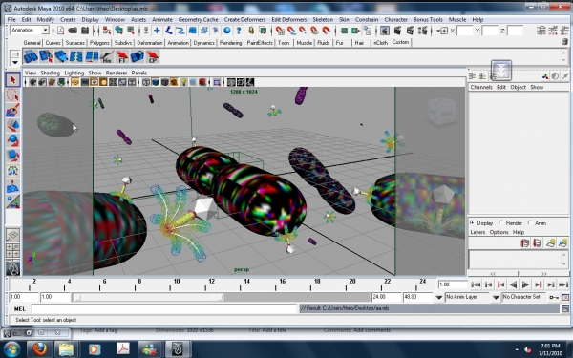This screenshot has width=573, height=358.
Task: Open Script Editor icon at command line
Action: click(565, 309)
